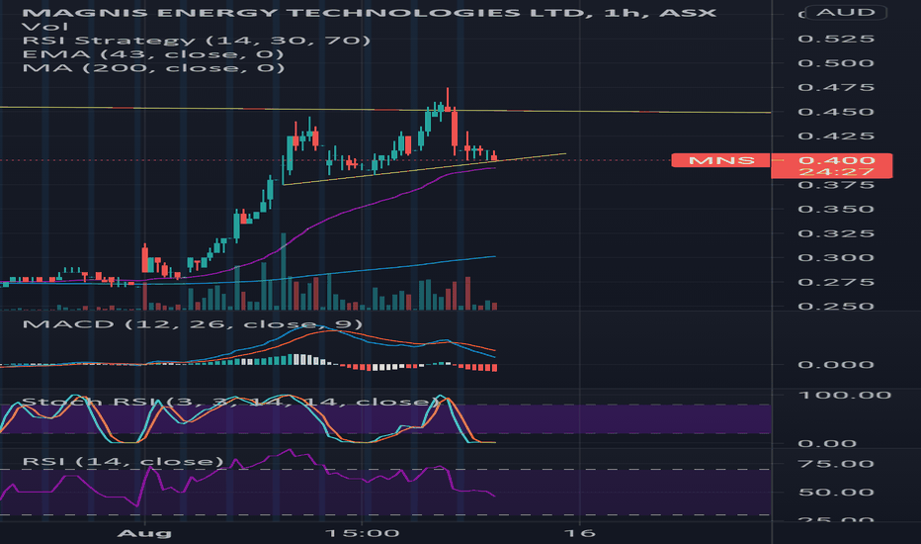Select the RSI (14, close) legend
This screenshot has width=921, height=544.
pos(123,461)
